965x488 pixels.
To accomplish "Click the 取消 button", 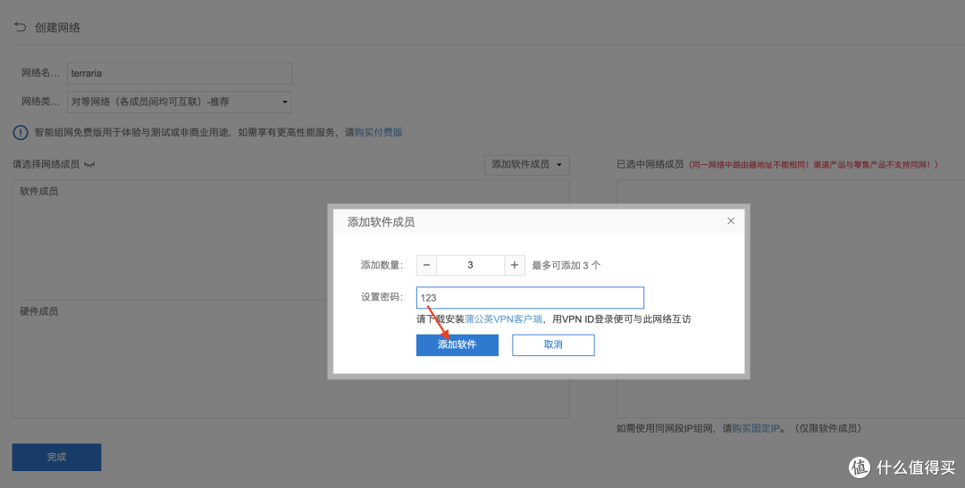I will [553, 344].
